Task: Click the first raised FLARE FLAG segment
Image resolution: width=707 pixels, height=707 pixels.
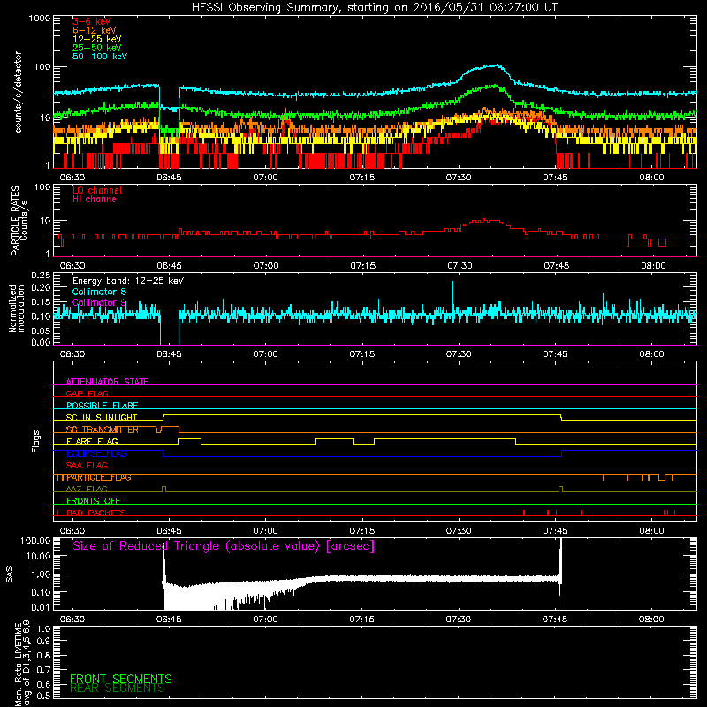Action: (190, 439)
